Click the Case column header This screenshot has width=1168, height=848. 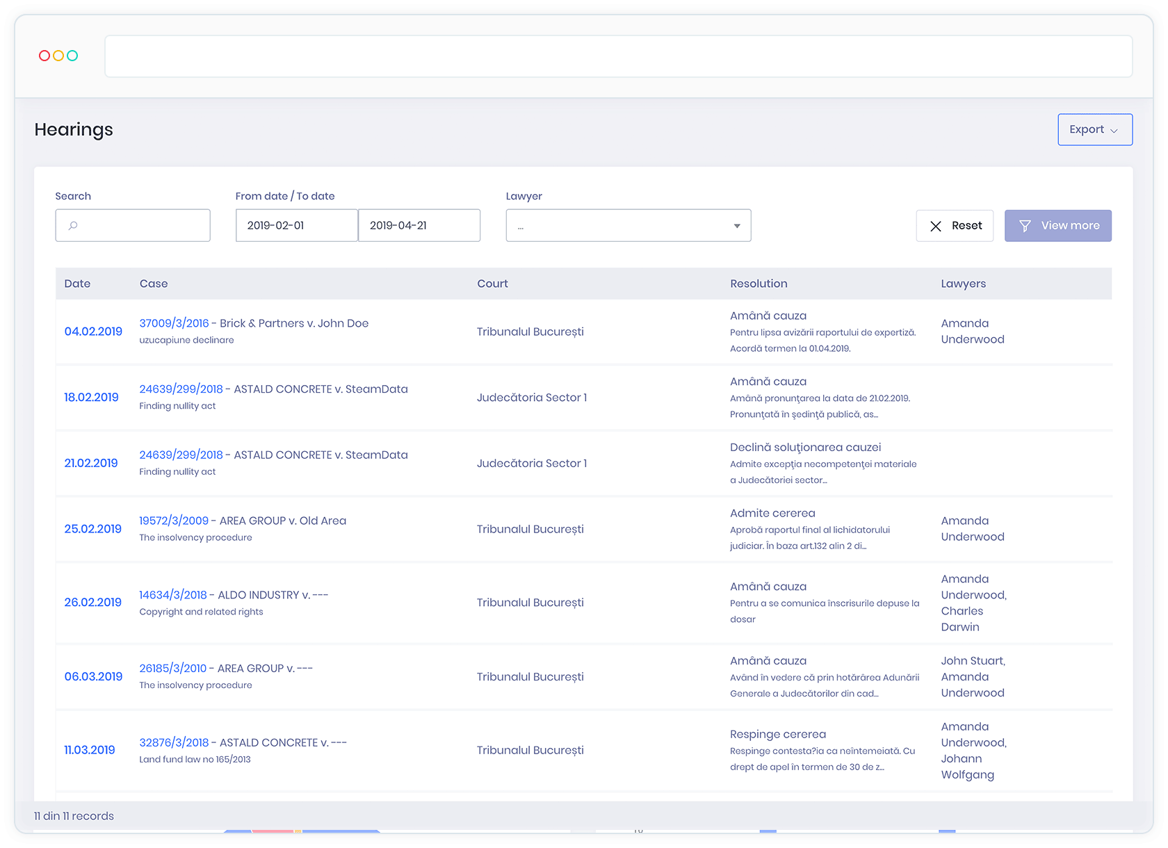(x=154, y=284)
